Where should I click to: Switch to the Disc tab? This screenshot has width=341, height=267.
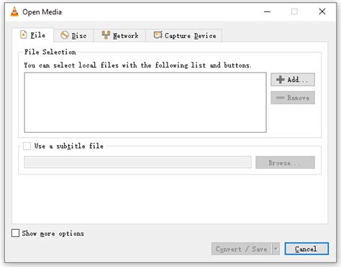74,35
